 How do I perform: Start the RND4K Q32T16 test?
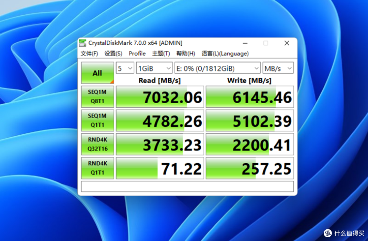click(x=98, y=144)
